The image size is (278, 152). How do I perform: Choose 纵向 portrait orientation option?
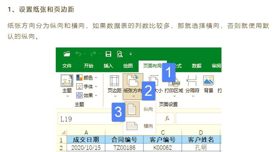(139, 109)
